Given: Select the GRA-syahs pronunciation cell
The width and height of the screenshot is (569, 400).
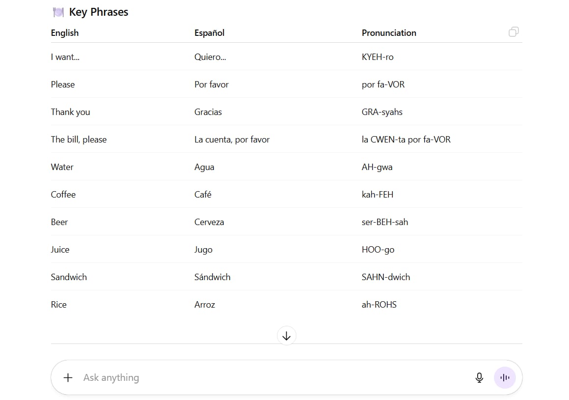Looking at the screenshot, I should coord(382,112).
